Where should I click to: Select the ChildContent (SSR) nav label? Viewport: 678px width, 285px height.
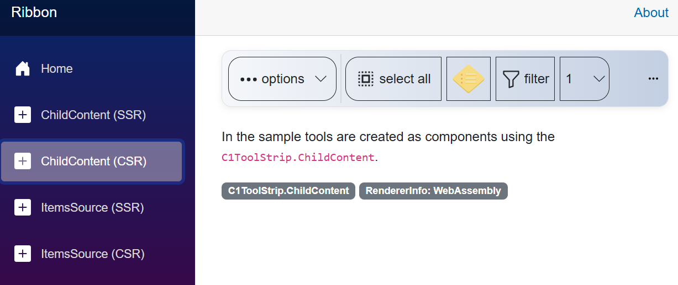pos(93,115)
